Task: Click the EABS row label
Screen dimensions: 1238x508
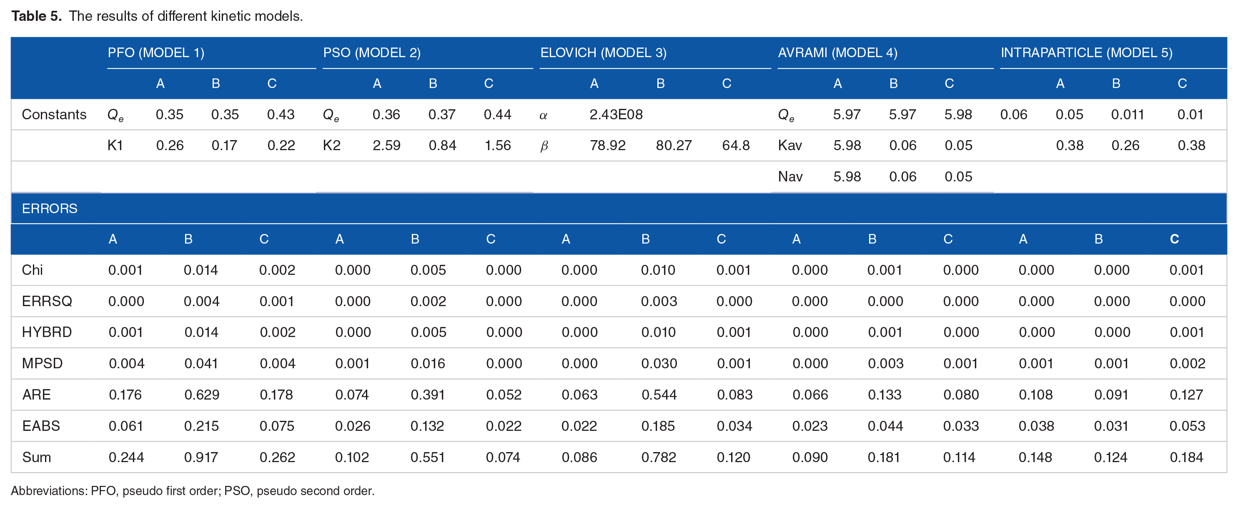Action: 41,426
